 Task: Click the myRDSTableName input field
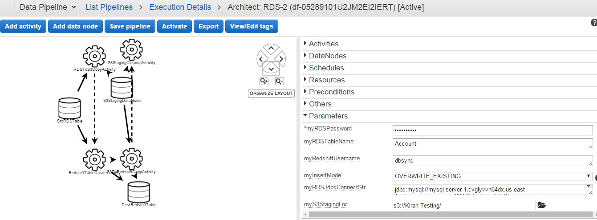[492, 143]
